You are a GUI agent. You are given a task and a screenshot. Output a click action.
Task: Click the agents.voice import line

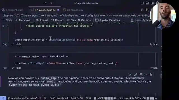coord(42,56)
